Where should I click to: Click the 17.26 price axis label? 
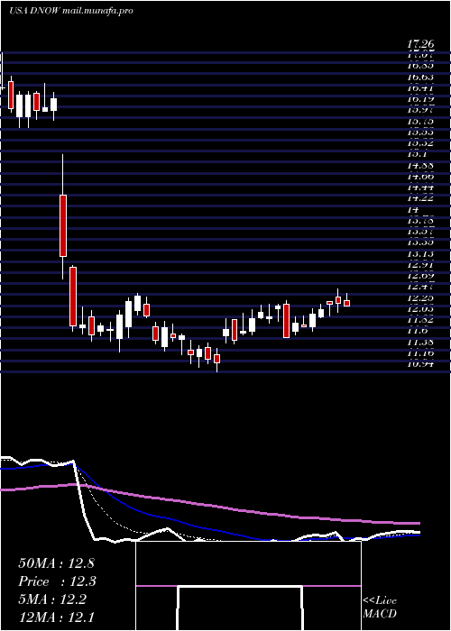420,45
